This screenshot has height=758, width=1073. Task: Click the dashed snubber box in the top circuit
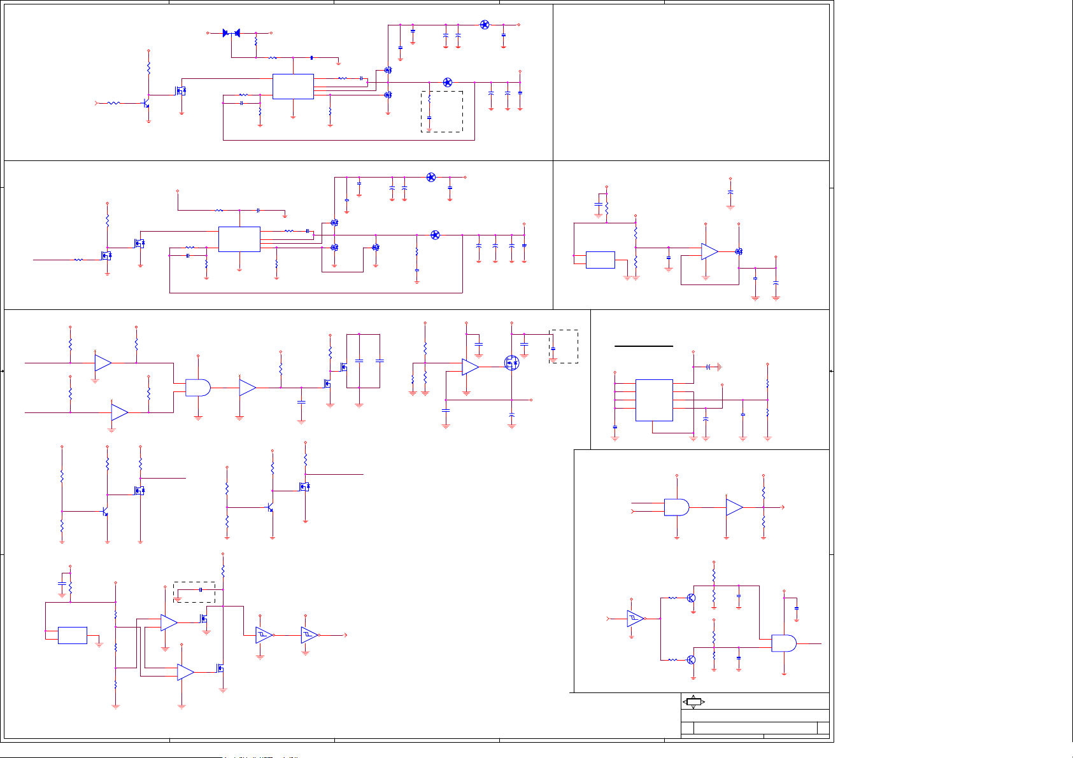coord(442,111)
